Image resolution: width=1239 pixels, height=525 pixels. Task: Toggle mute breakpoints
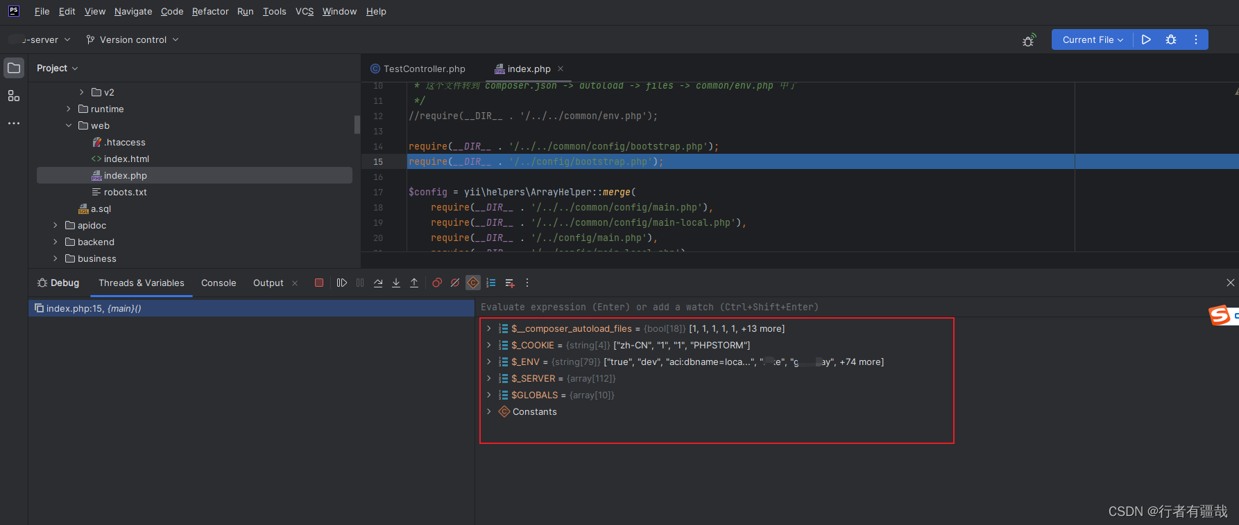[x=455, y=283]
